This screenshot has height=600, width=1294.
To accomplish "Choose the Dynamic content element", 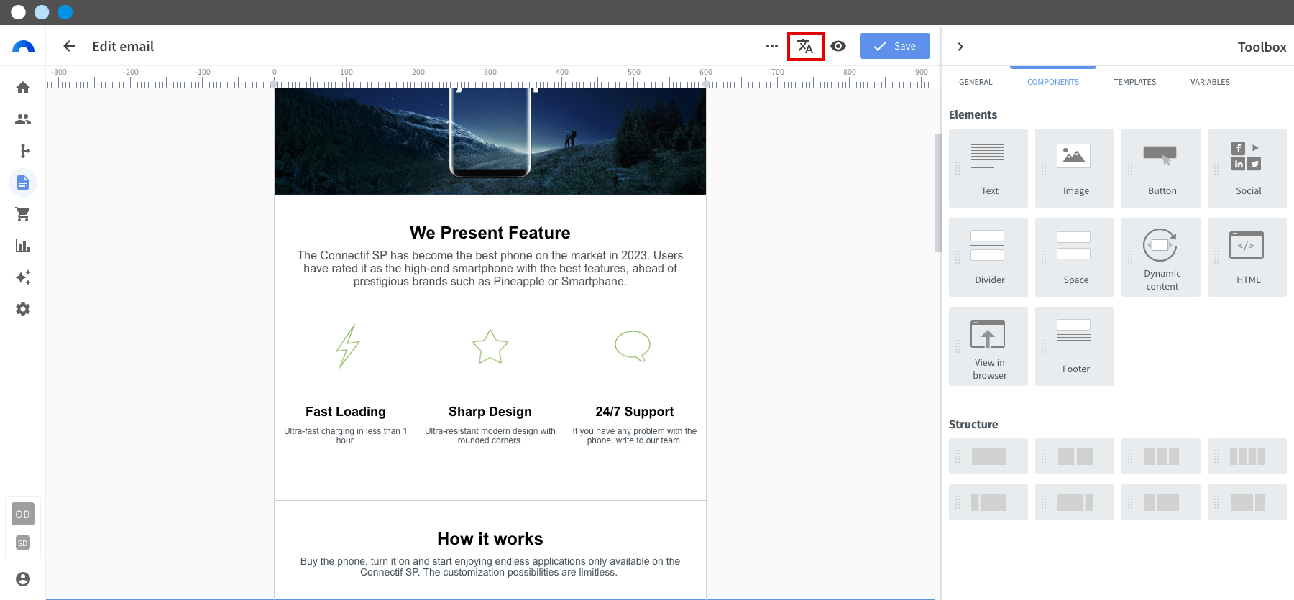I will [x=1161, y=257].
